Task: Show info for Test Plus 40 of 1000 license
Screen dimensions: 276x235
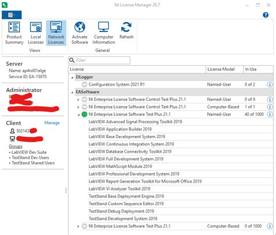Action: point(270,114)
